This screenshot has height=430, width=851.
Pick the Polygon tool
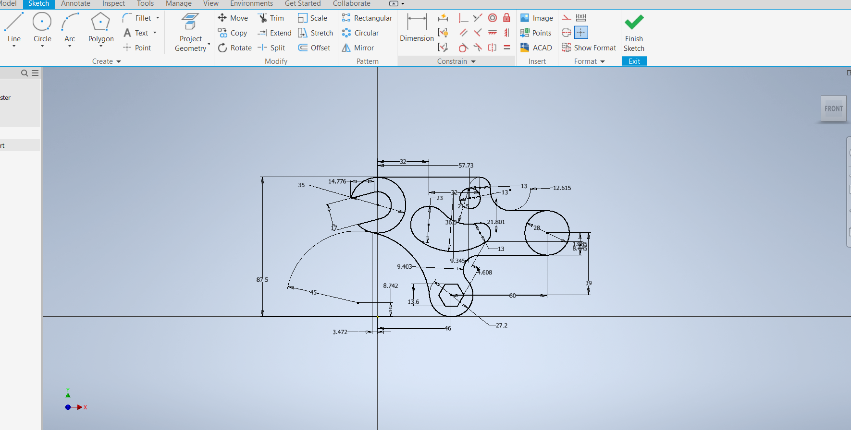click(100, 28)
